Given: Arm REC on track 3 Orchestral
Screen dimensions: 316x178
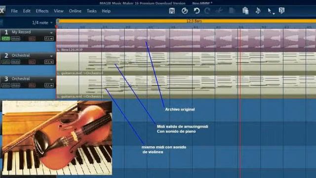Looking at the screenshot, I should (32, 86).
